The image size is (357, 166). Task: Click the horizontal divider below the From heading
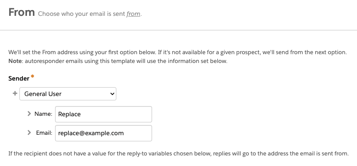click(x=178, y=30)
